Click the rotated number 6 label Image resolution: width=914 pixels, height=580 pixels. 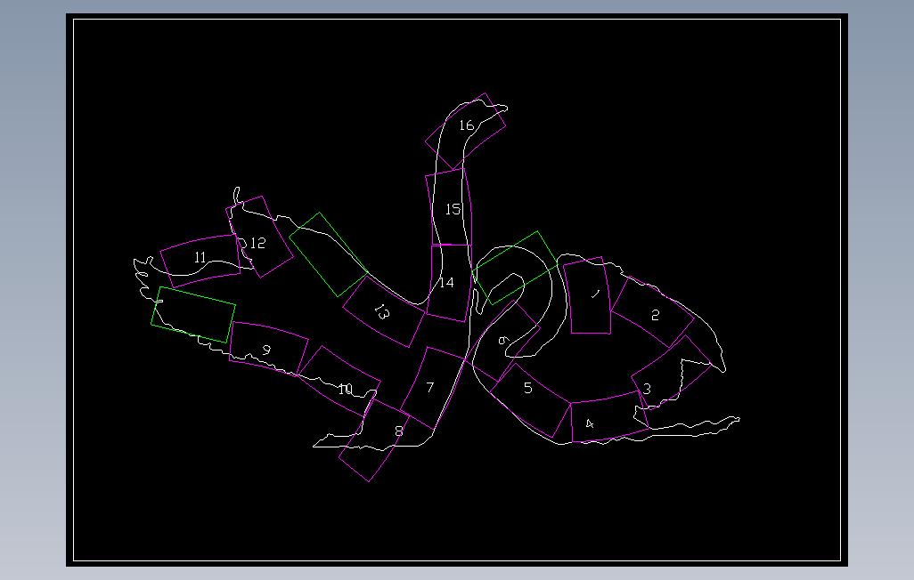tap(503, 340)
